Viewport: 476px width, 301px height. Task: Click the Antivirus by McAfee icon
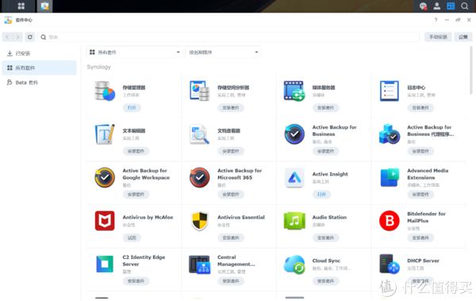click(105, 221)
